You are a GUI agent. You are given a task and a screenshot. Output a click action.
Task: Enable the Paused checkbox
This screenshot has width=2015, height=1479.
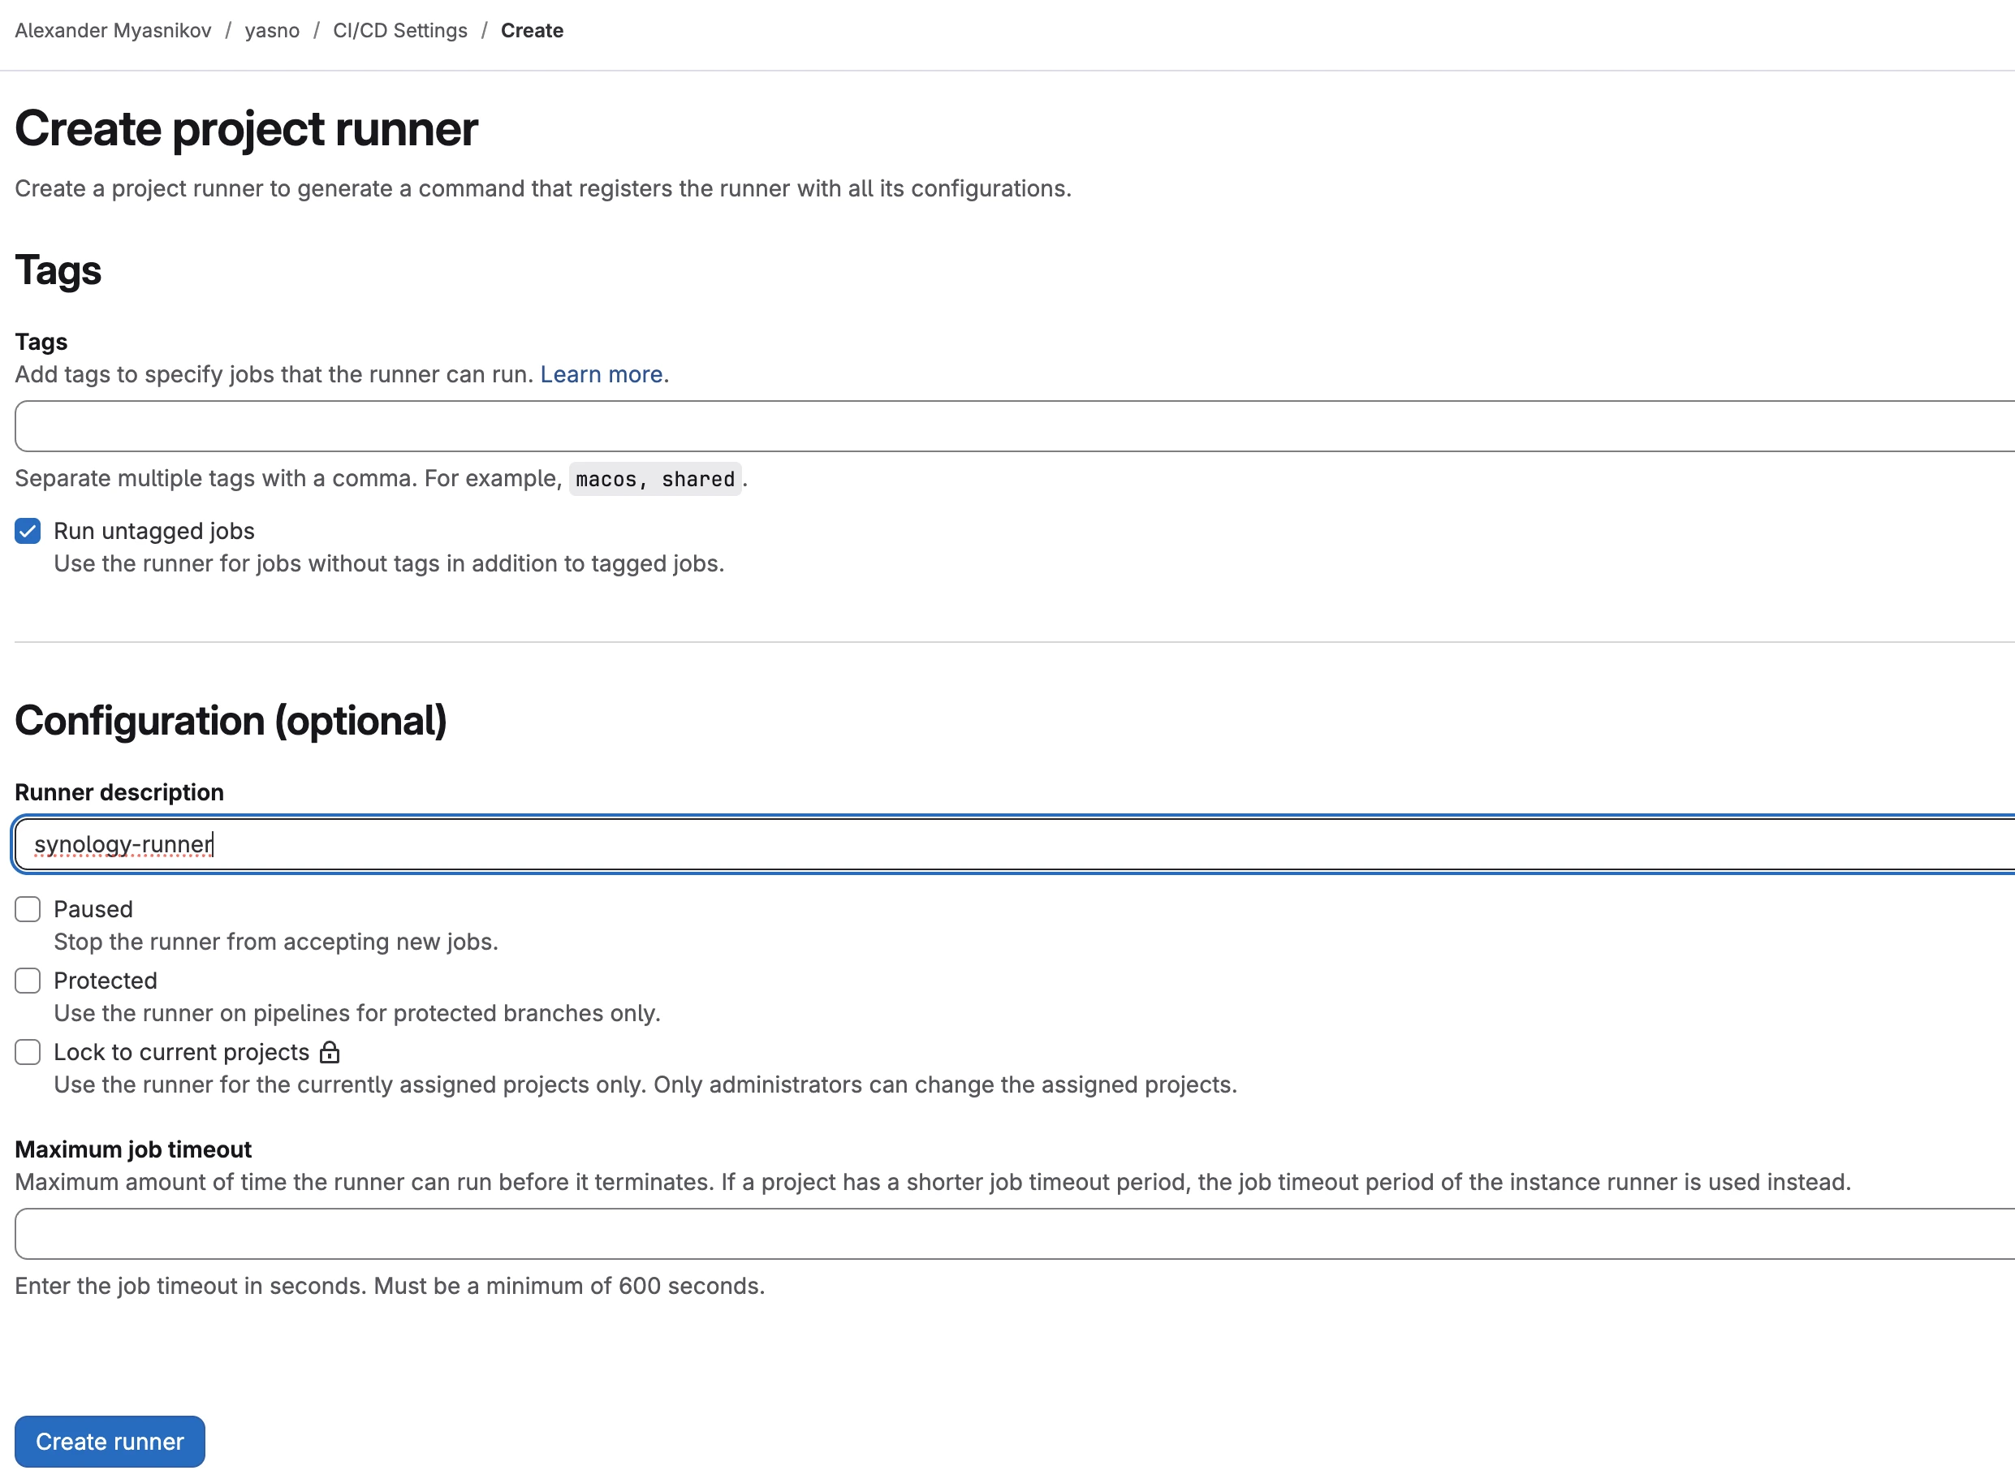pyautogui.click(x=28, y=910)
